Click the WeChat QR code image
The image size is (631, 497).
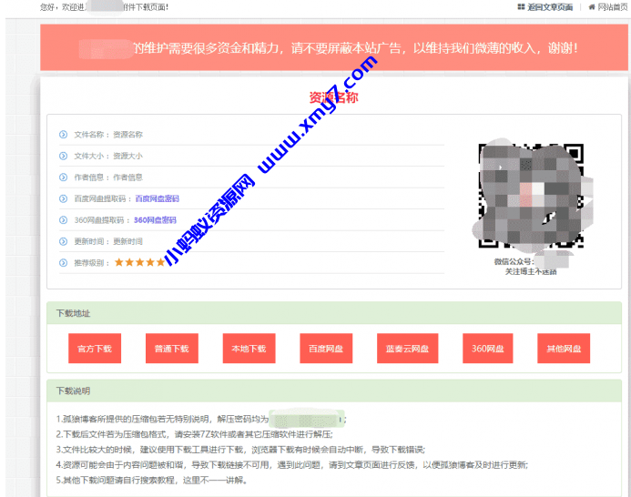(531, 196)
